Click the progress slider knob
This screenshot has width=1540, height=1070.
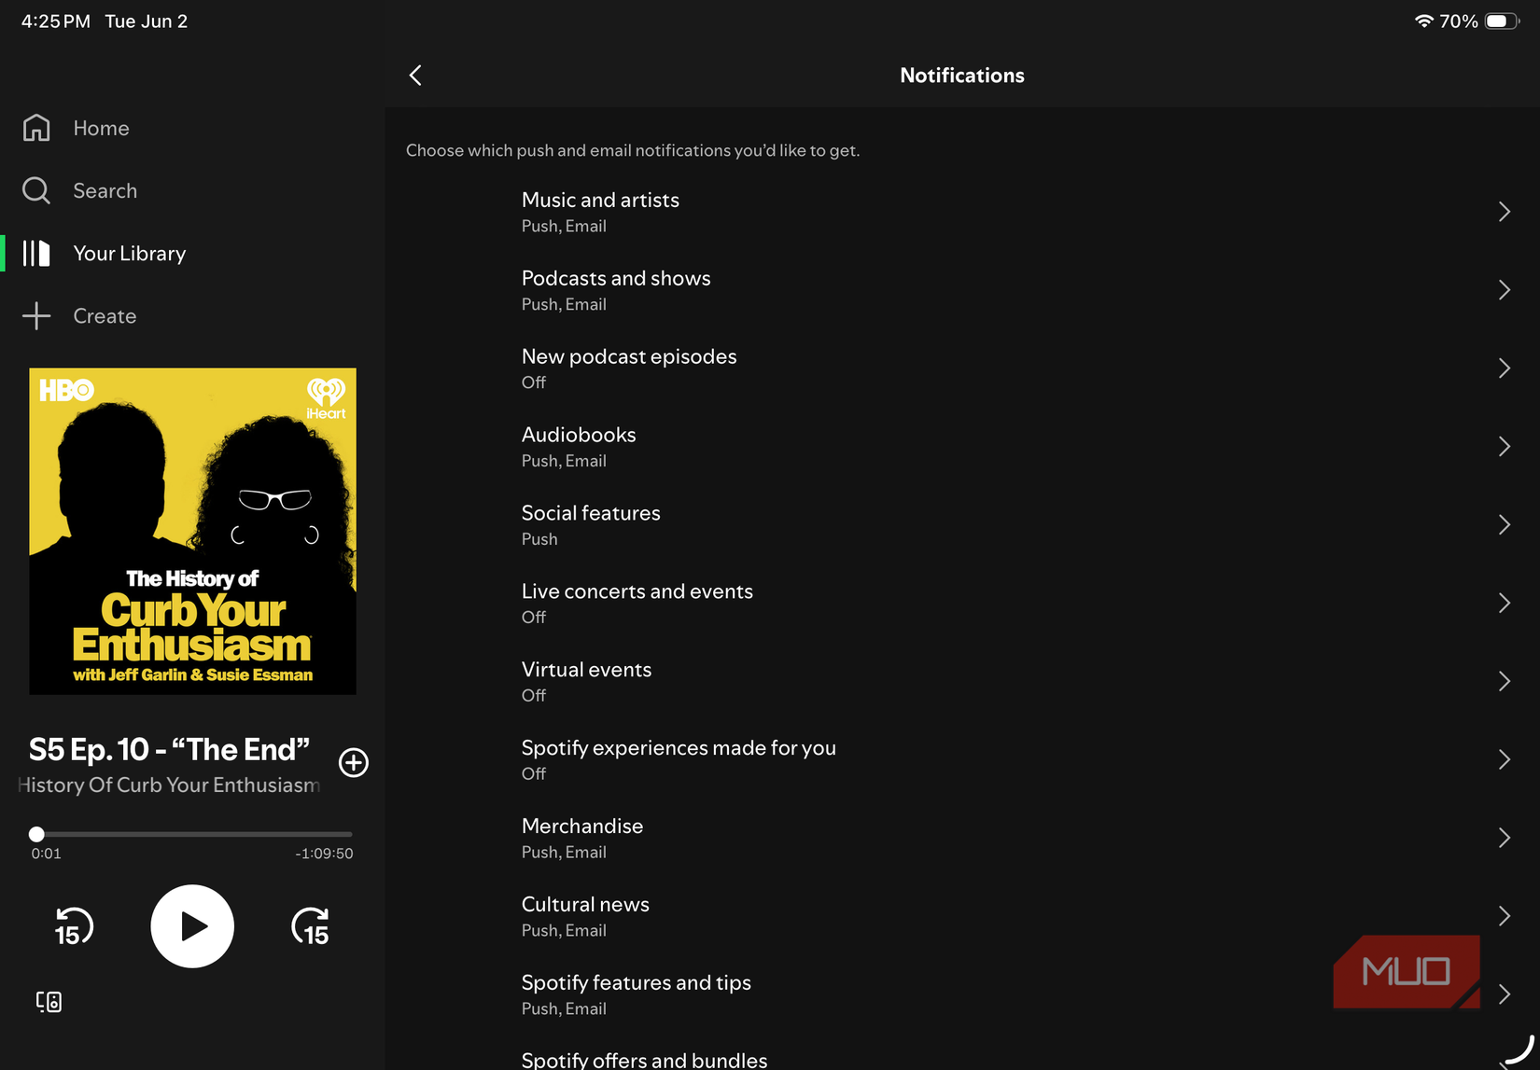36,834
